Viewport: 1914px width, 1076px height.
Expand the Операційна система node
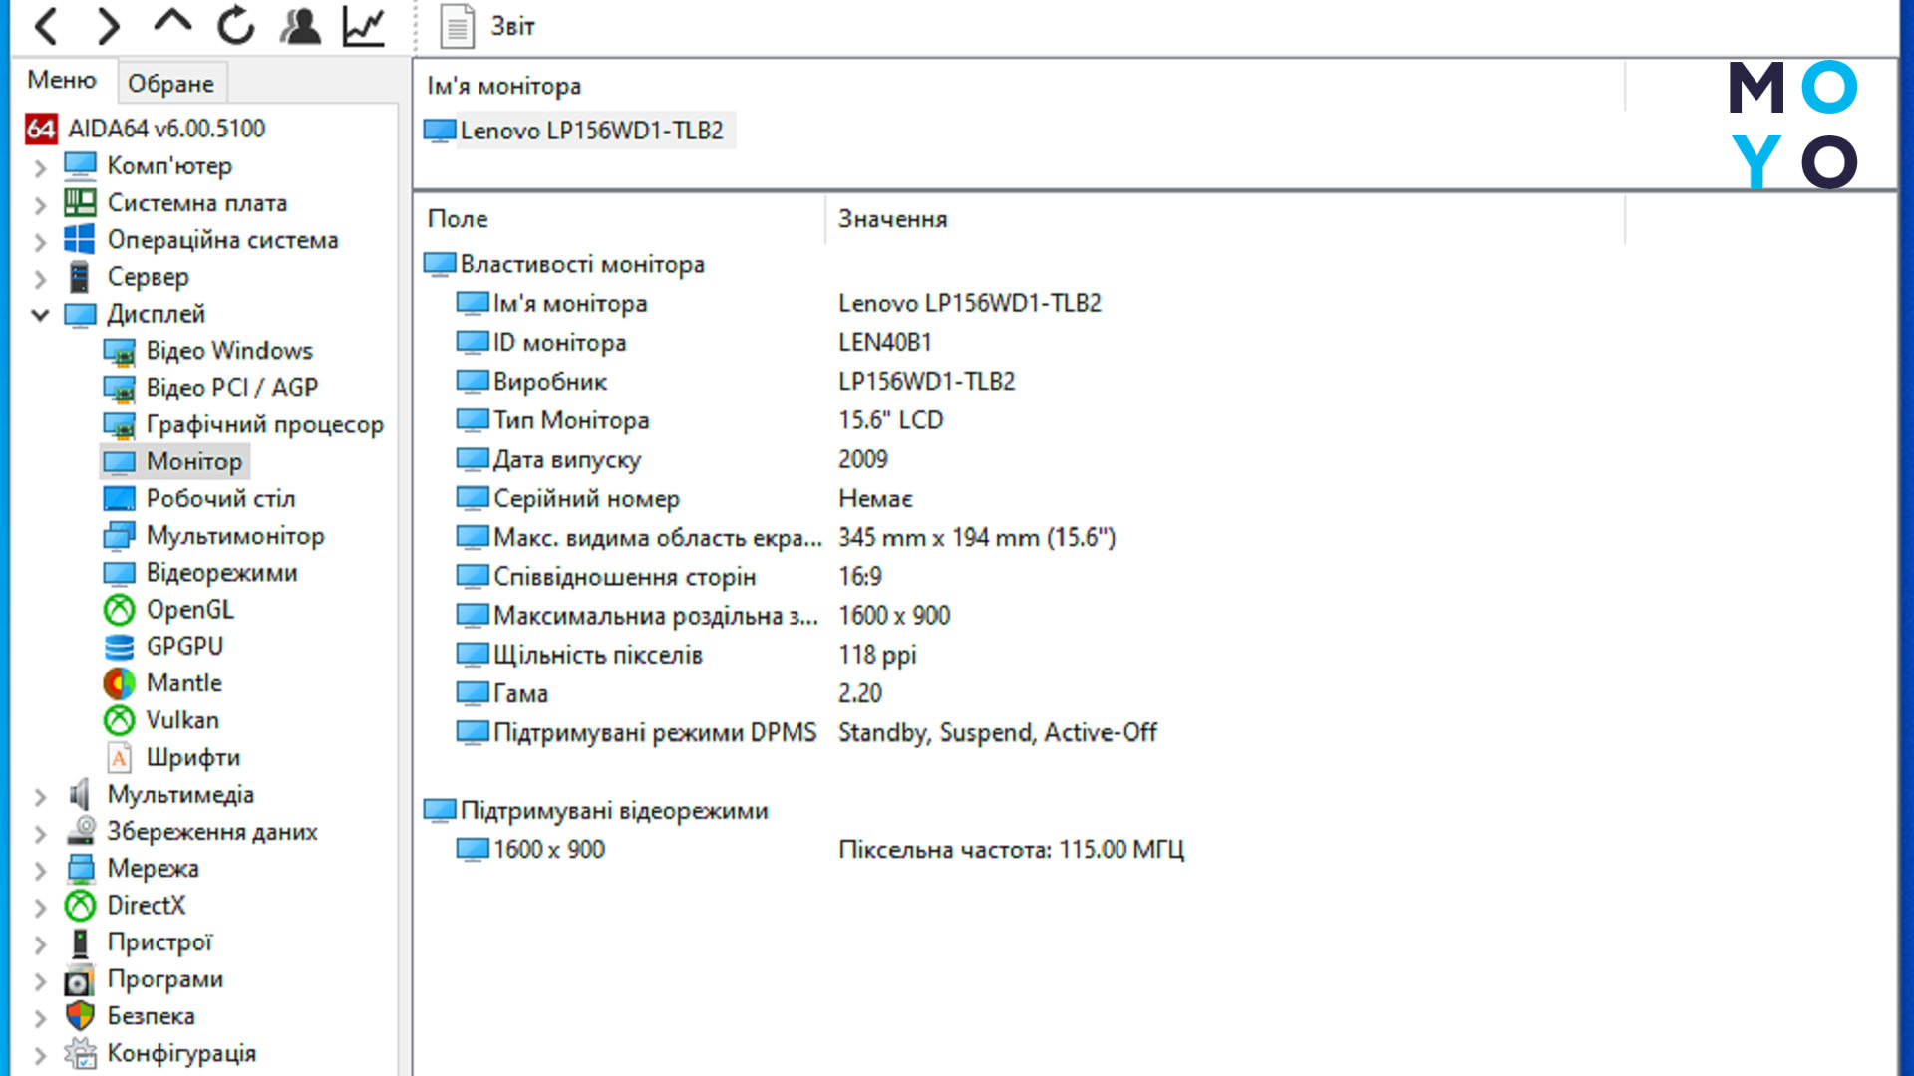(x=40, y=242)
